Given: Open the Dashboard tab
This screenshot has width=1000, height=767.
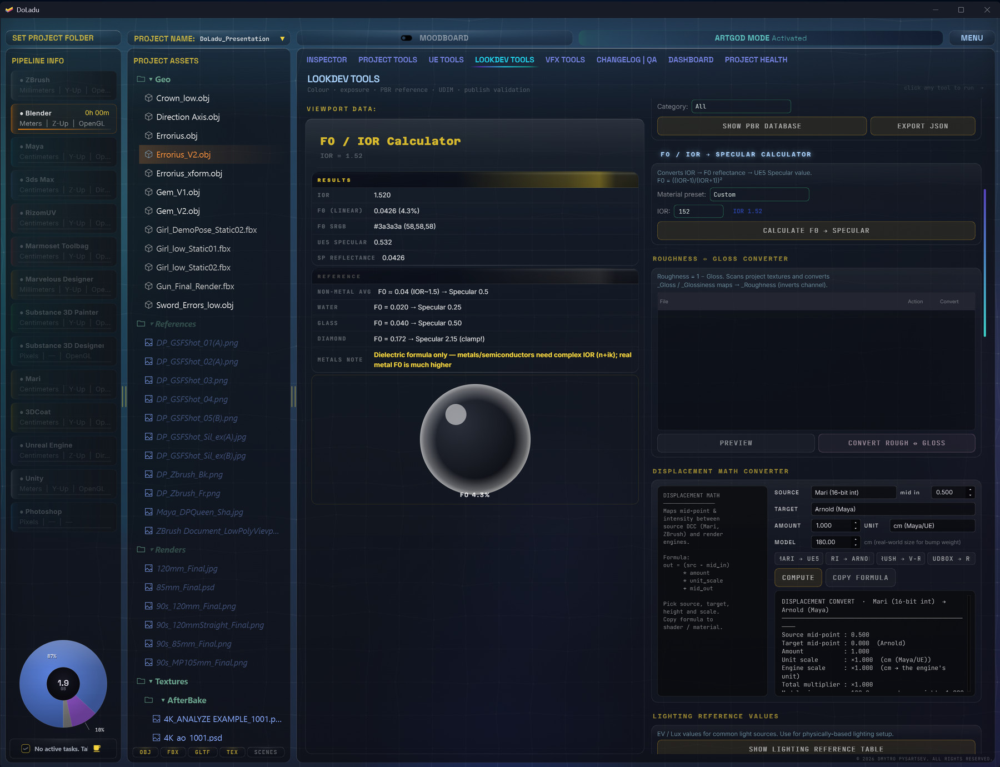Looking at the screenshot, I should tap(691, 59).
